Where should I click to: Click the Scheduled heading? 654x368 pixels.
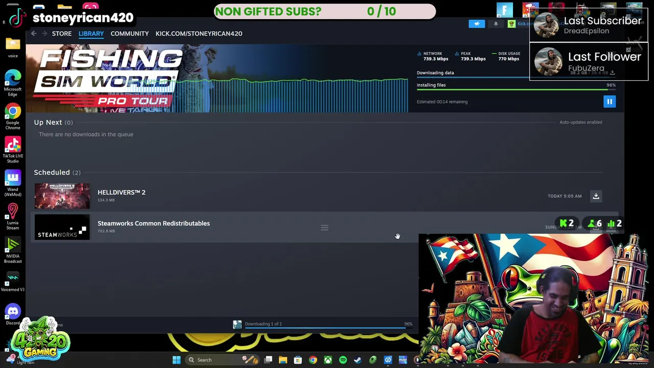[52, 173]
